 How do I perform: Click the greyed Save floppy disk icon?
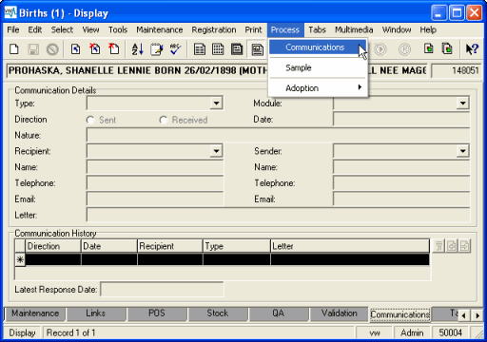(33, 49)
